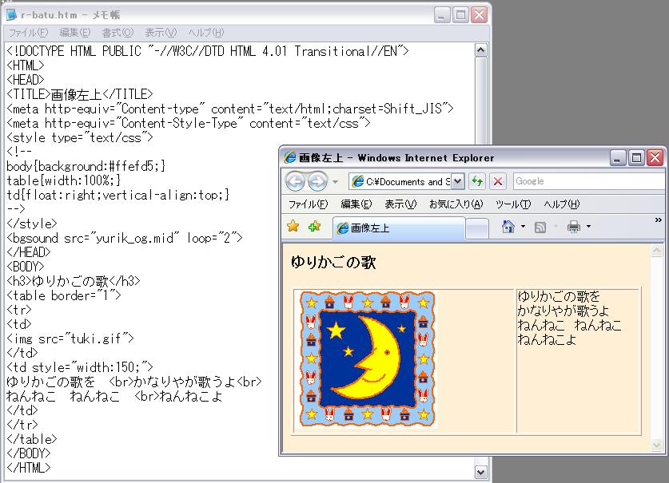The height and width of the screenshot is (483, 669).
Task: Open IE ファイル(F) menu
Action: pos(308,204)
